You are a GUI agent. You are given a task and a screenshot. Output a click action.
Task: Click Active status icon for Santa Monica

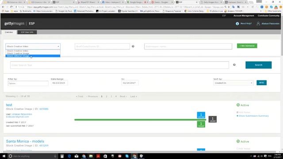tap(238, 141)
